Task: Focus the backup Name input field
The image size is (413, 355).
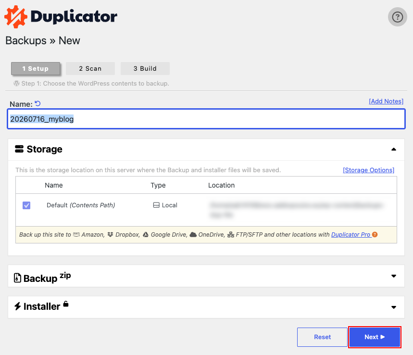Action: [206, 119]
